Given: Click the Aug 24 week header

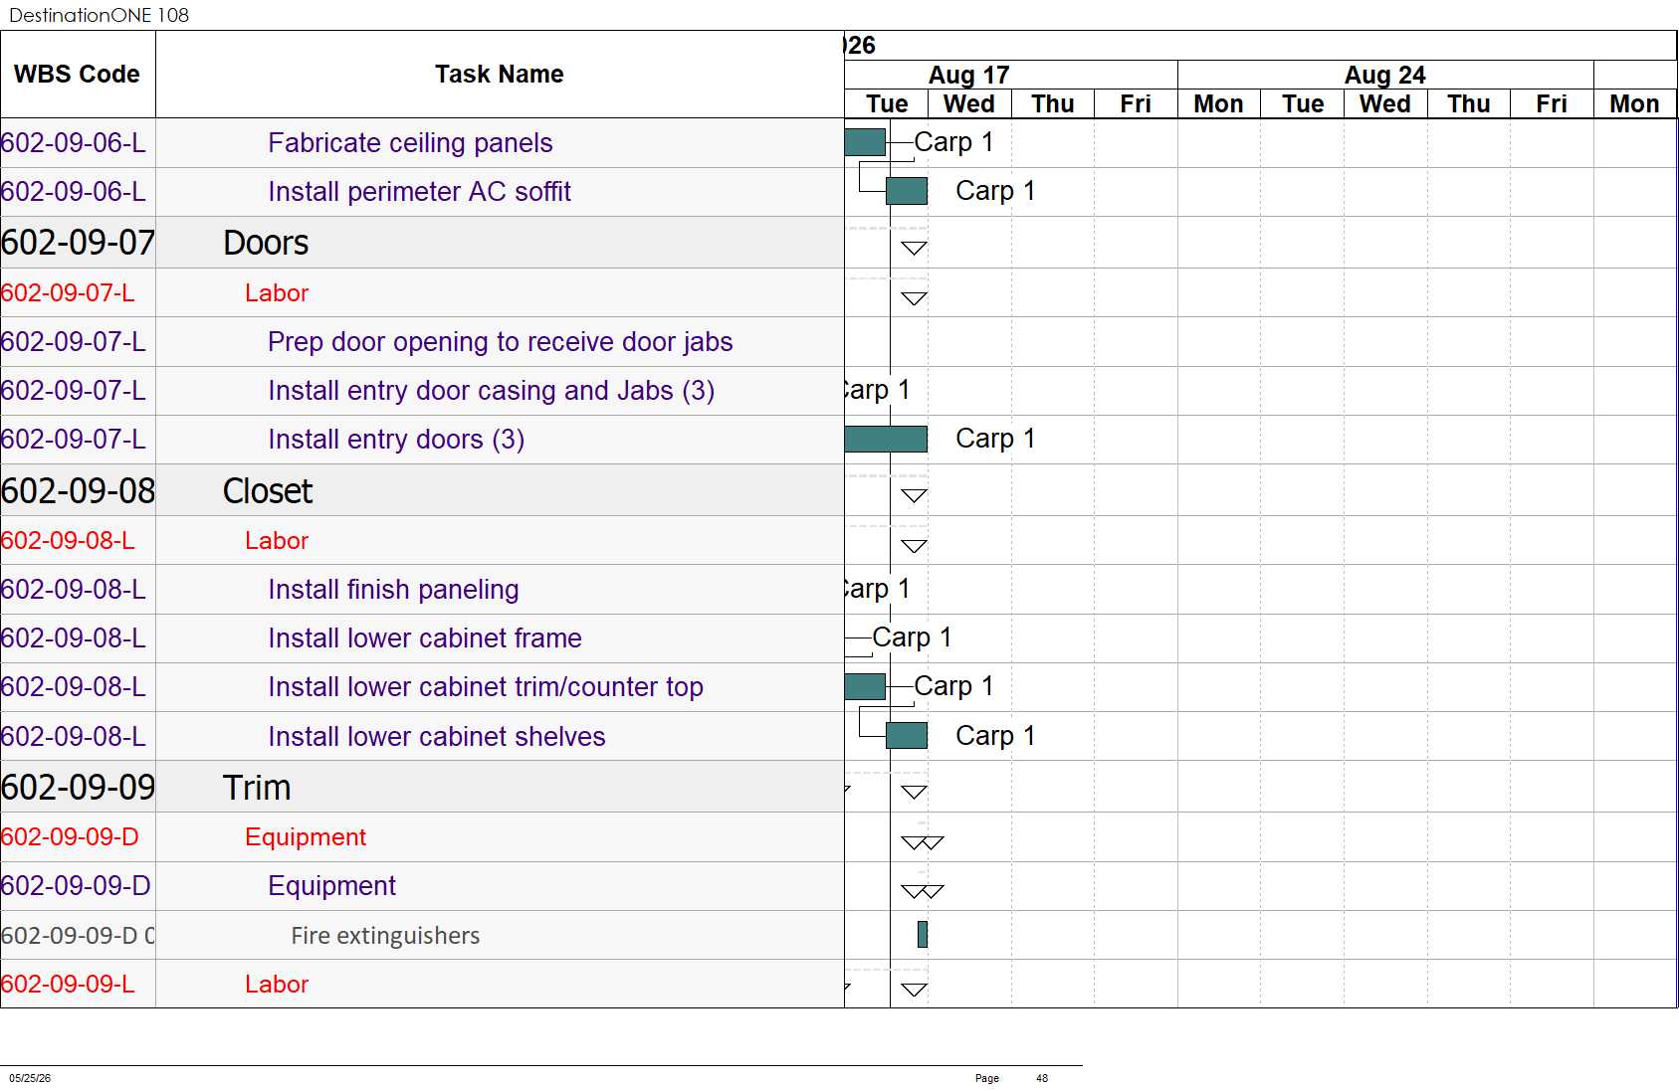Looking at the screenshot, I should (1385, 75).
